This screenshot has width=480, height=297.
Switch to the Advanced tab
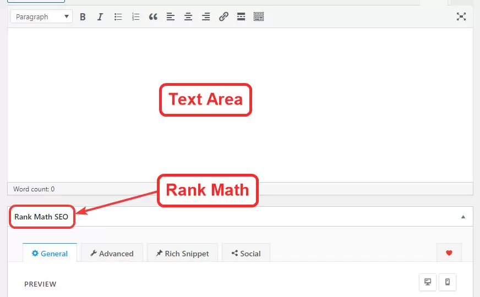pos(112,253)
